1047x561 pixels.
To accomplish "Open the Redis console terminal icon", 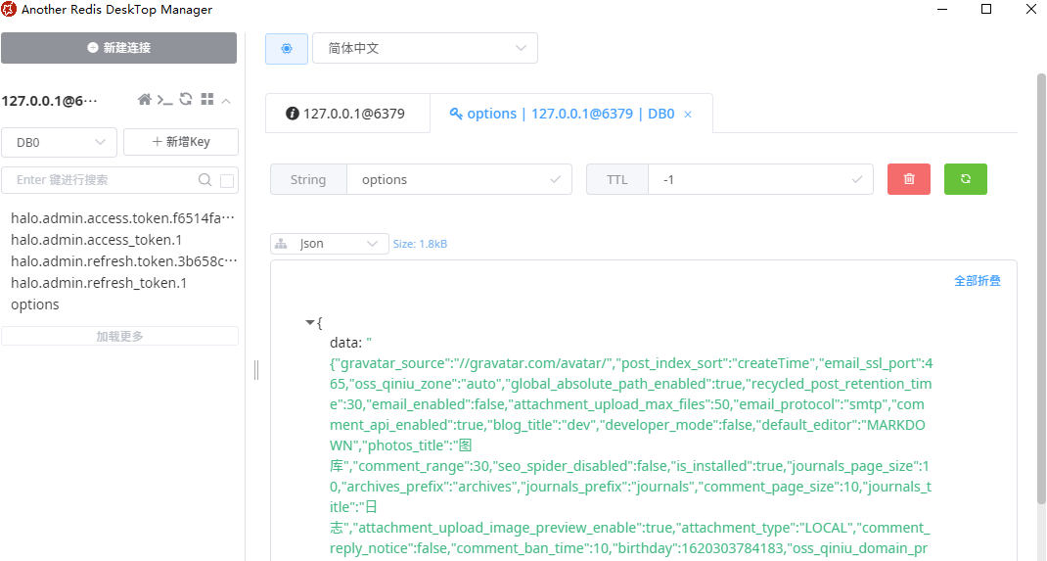I will point(165,100).
